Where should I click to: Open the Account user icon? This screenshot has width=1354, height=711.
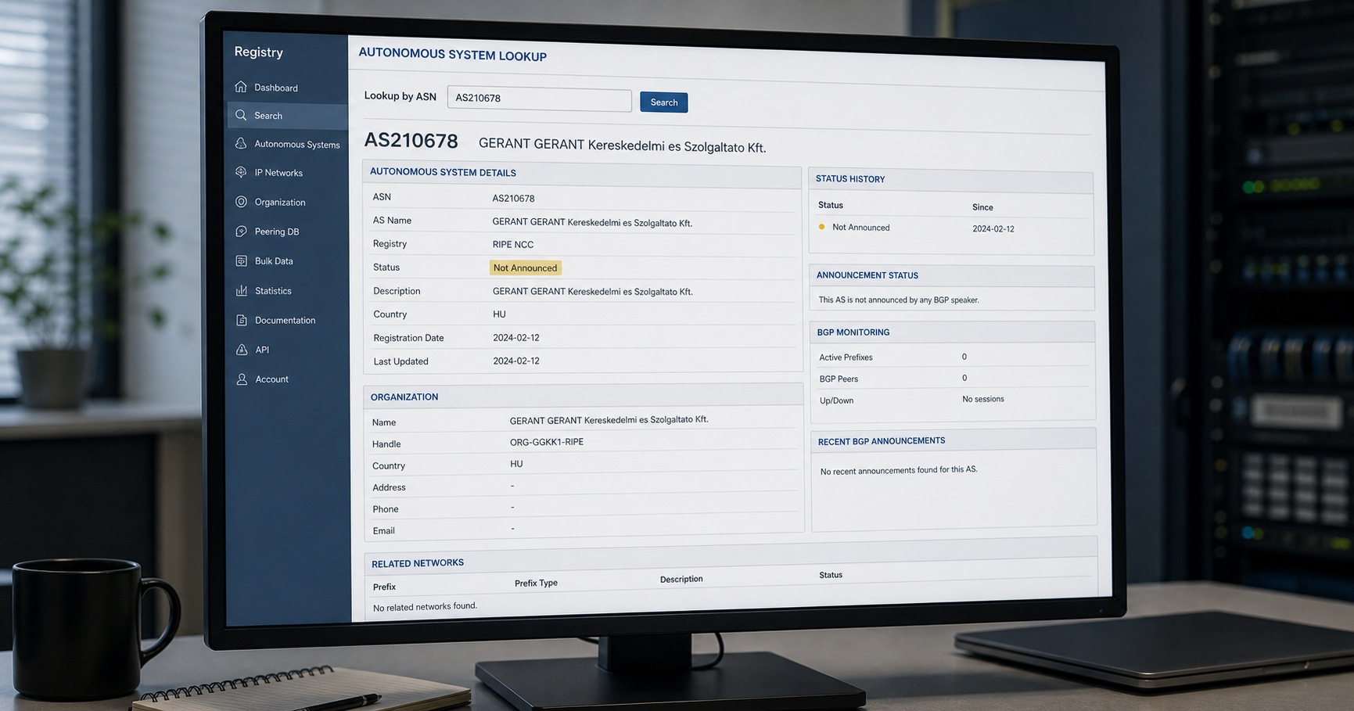pyautogui.click(x=242, y=379)
